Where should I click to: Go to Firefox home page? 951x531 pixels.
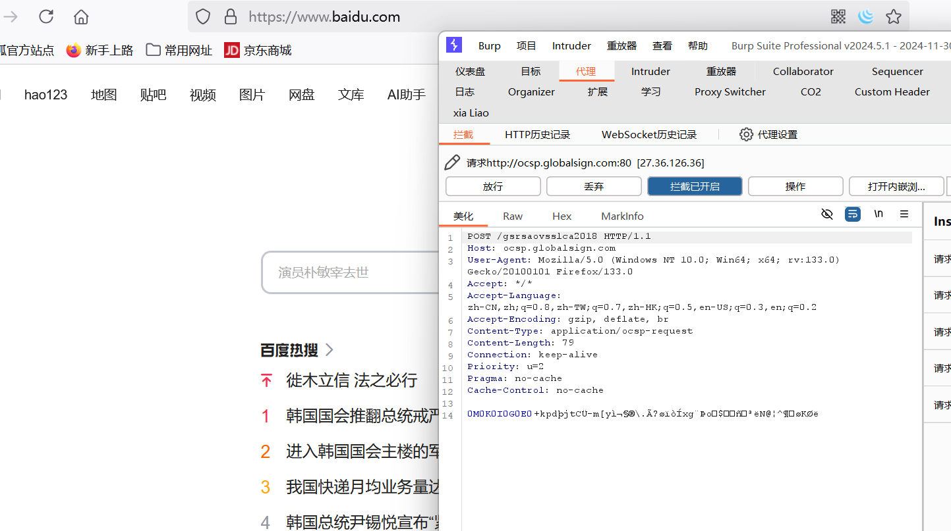point(81,16)
